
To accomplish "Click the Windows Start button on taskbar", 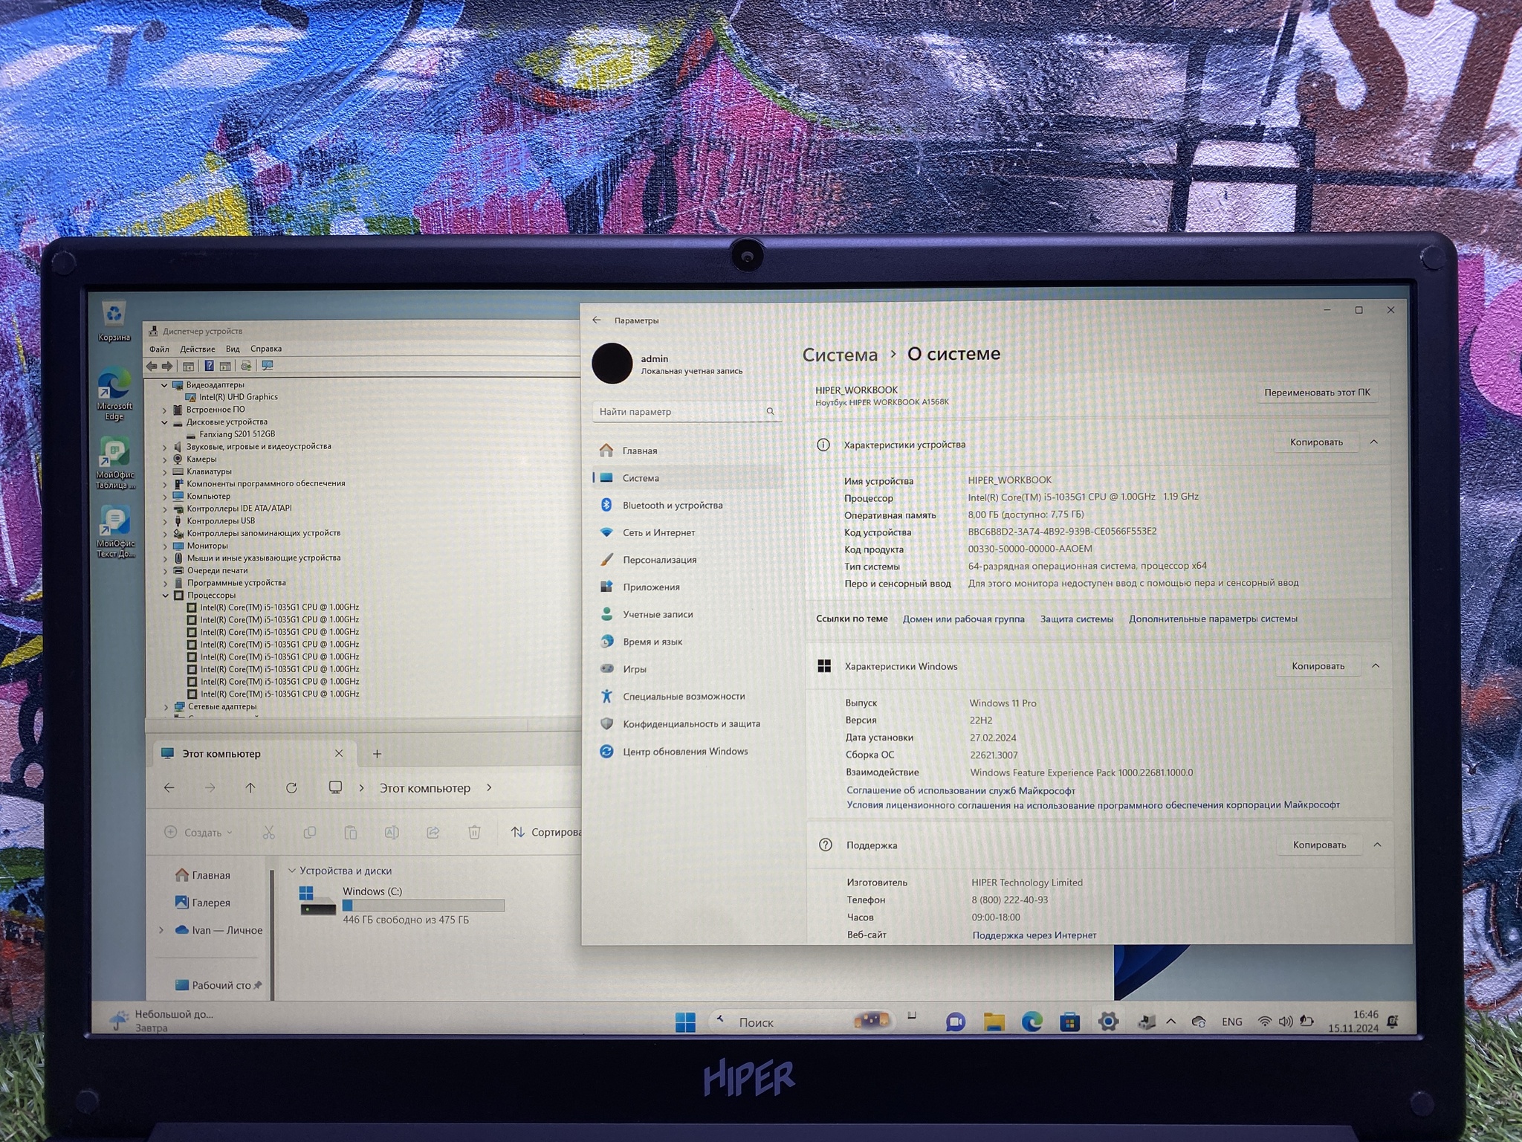I will [x=685, y=1023].
